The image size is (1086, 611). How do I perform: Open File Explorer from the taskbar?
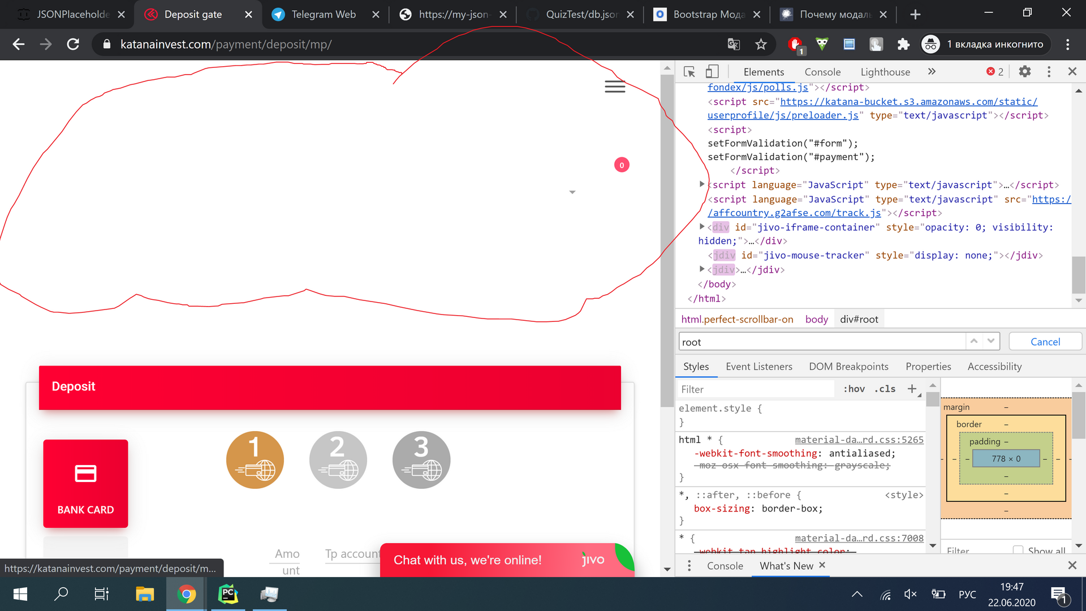click(x=145, y=594)
